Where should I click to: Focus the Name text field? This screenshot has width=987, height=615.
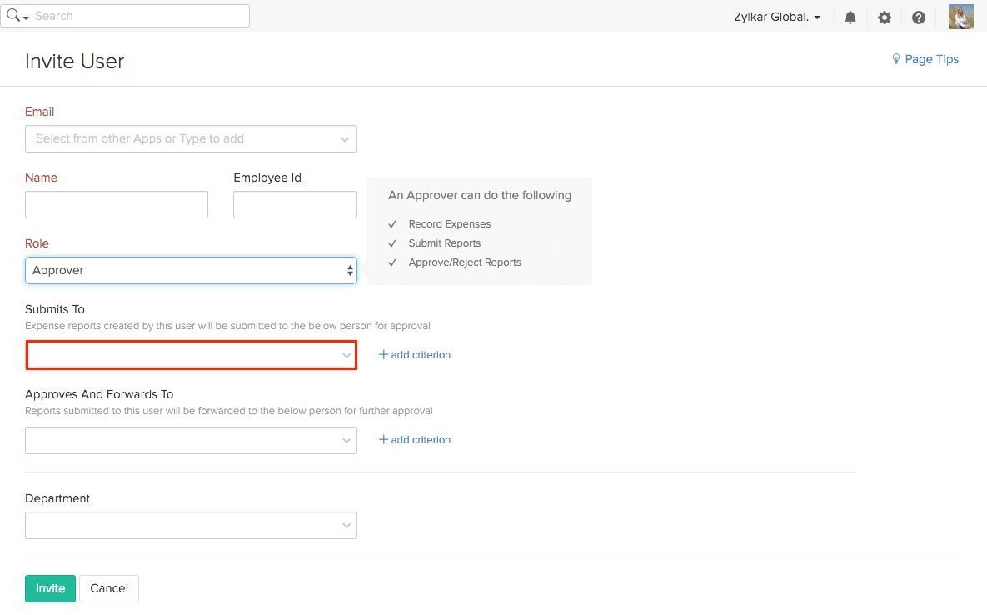(x=117, y=205)
